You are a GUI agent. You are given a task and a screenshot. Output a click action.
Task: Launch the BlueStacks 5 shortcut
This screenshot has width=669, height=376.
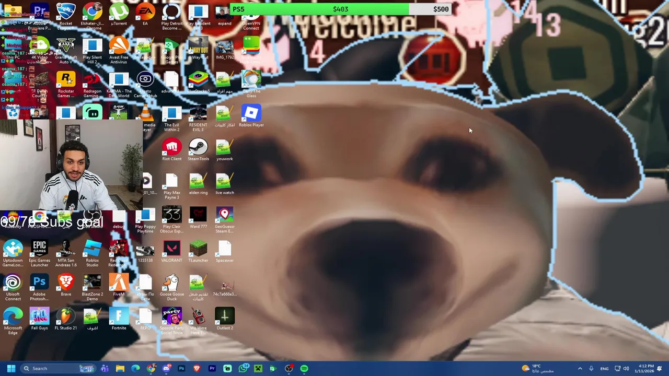(198, 83)
